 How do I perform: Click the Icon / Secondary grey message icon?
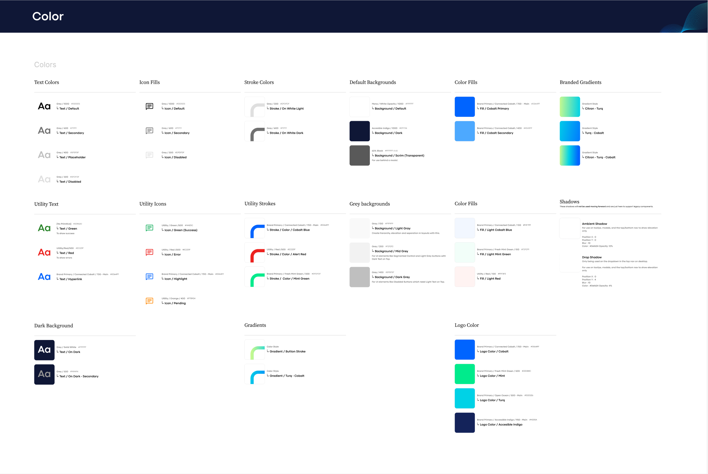click(x=149, y=131)
